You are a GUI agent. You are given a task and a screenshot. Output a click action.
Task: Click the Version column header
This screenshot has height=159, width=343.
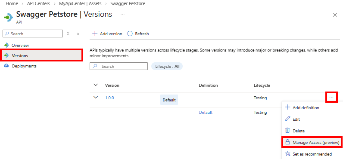pyautogui.click(x=112, y=85)
